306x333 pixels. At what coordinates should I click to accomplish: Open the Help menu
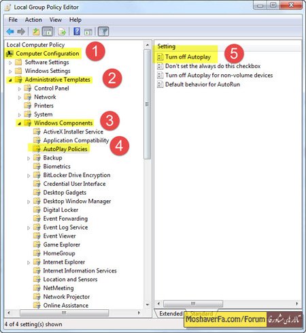click(x=75, y=20)
